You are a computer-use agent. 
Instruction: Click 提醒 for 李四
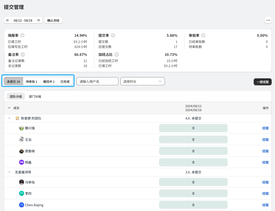point(265,193)
